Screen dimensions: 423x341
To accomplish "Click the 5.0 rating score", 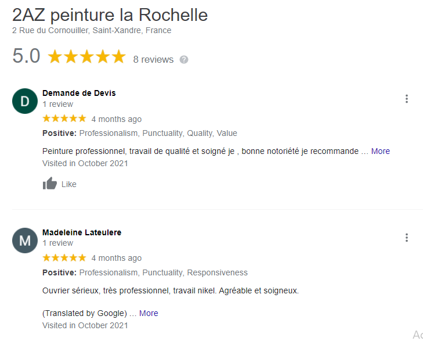I will [x=26, y=56].
